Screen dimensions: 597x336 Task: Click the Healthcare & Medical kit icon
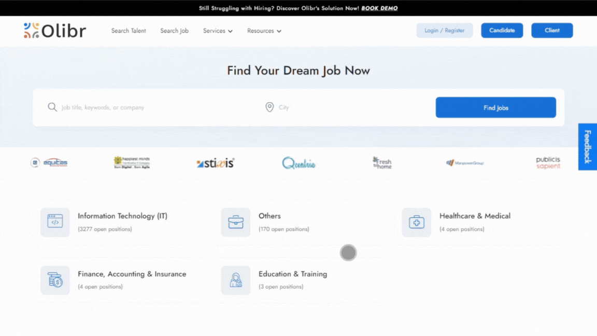pyautogui.click(x=416, y=222)
